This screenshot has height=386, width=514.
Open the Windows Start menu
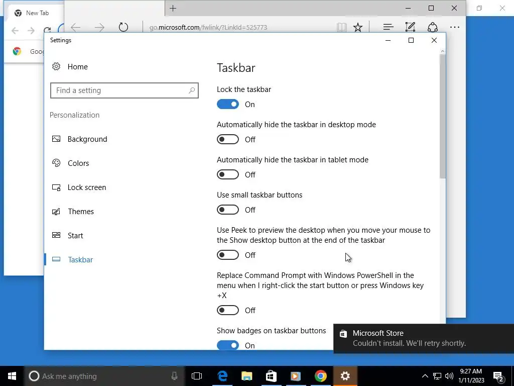[12, 376]
